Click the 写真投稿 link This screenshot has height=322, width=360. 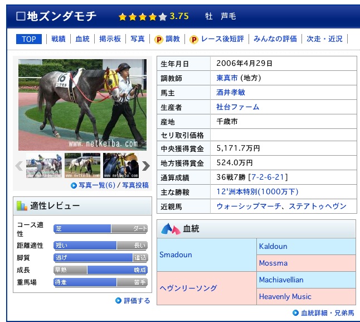(x=135, y=185)
